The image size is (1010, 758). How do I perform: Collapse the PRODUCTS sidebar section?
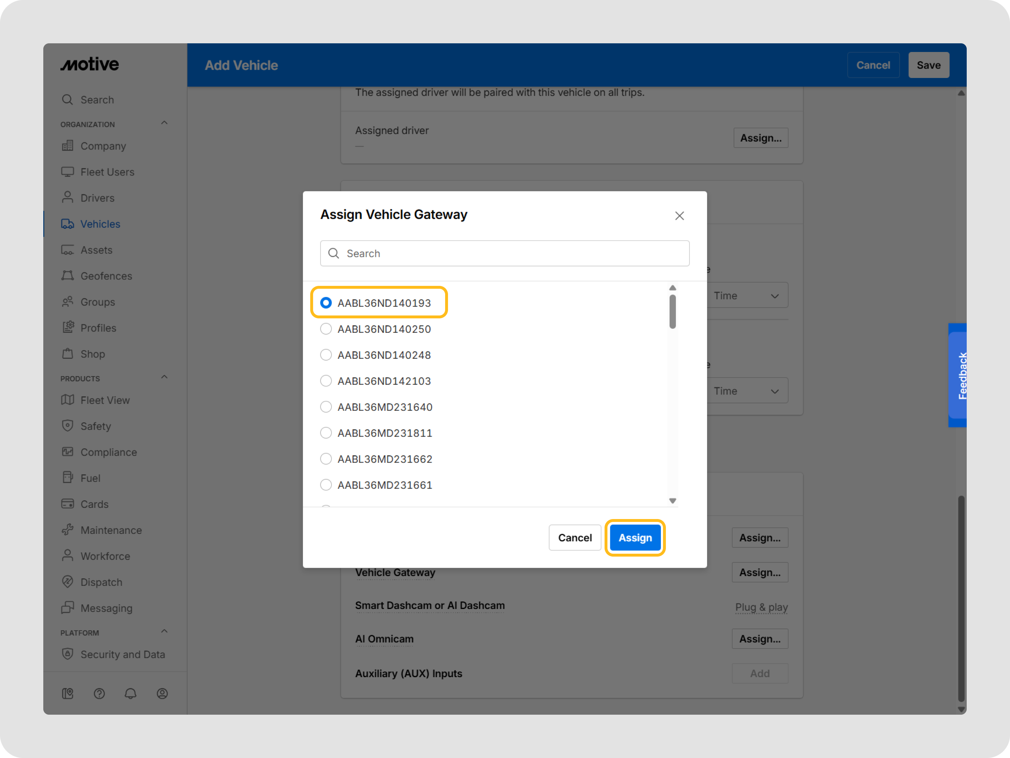[164, 378]
